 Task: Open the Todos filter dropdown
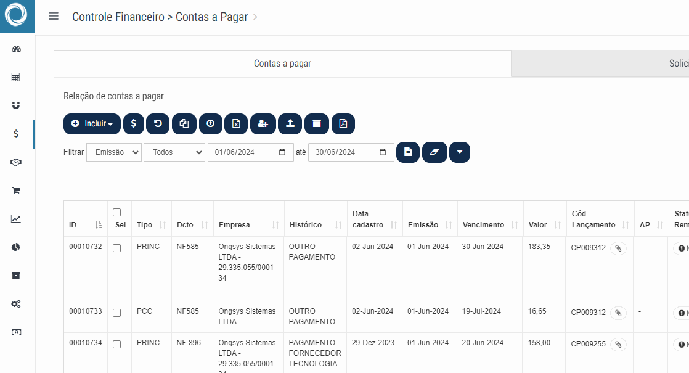tap(174, 152)
